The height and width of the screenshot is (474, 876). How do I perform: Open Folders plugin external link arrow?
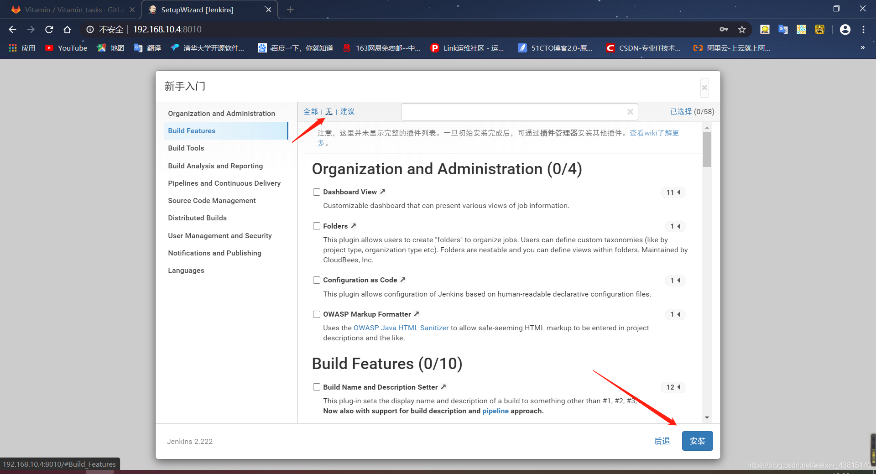click(354, 226)
